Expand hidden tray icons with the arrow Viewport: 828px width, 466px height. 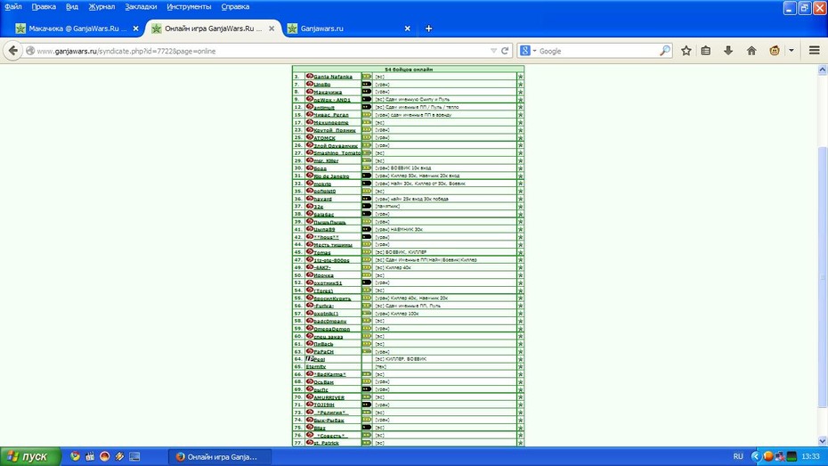tap(755, 456)
